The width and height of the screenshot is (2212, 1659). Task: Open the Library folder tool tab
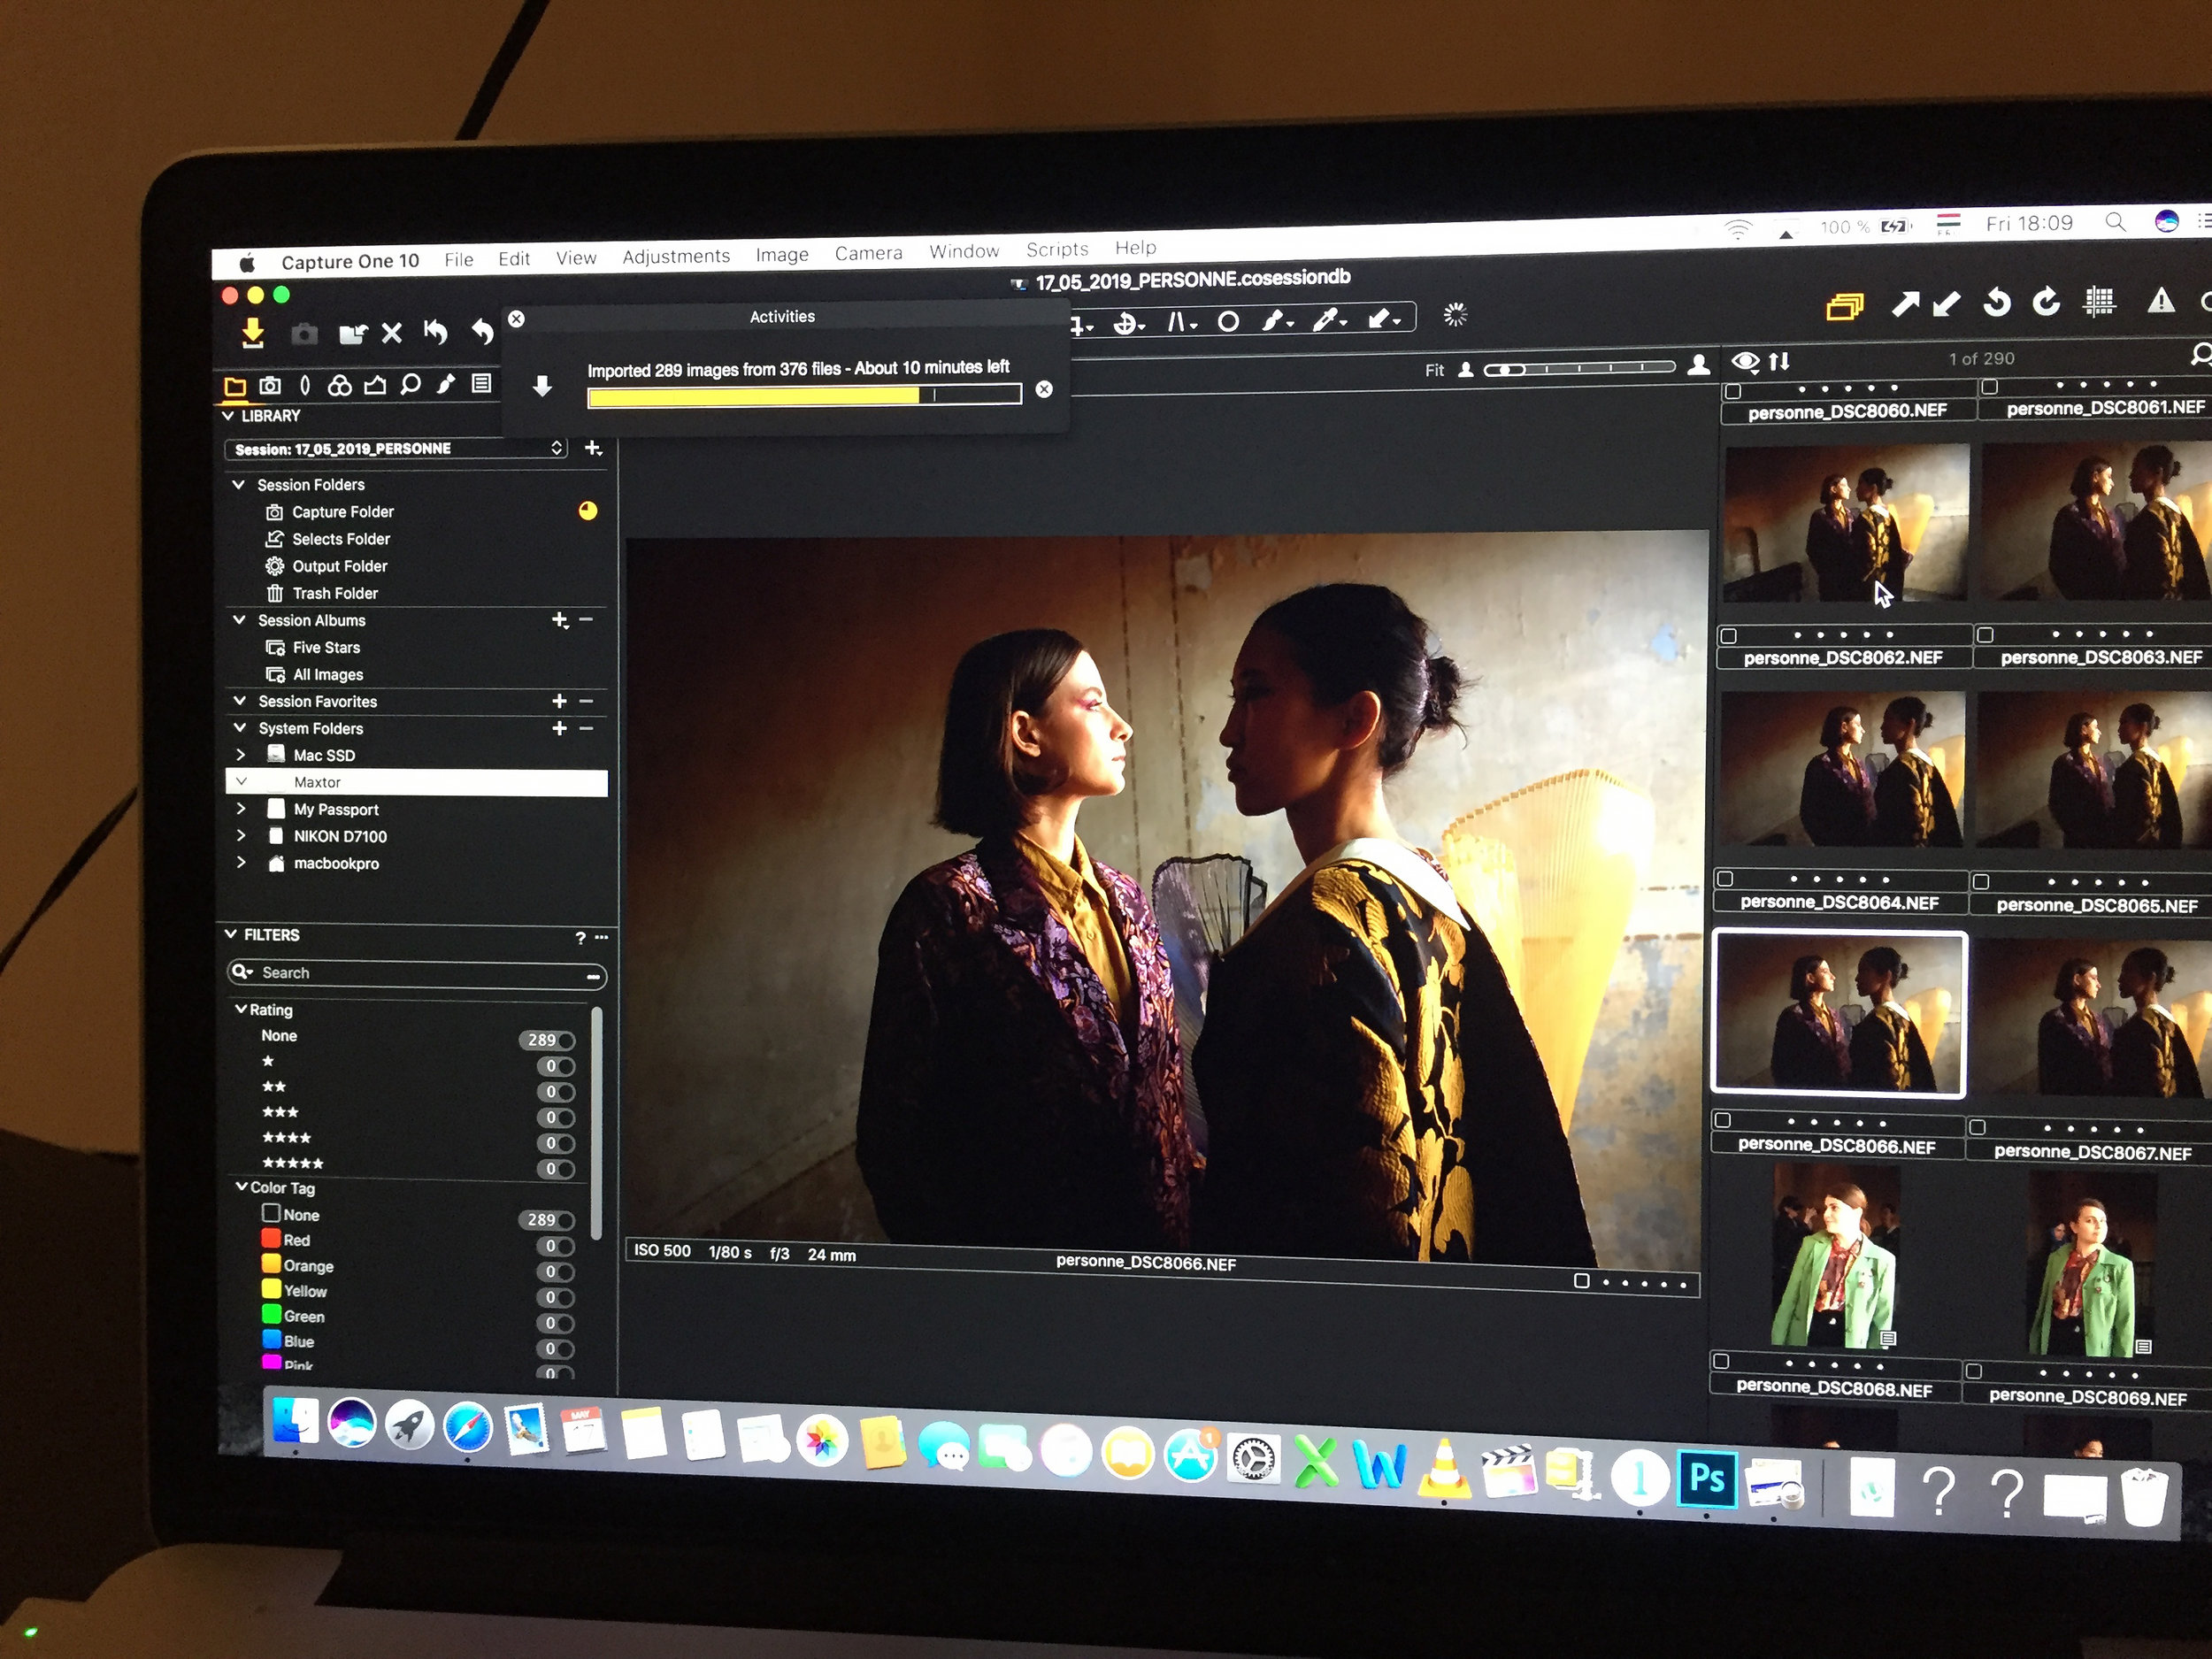[x=235, y=387]
